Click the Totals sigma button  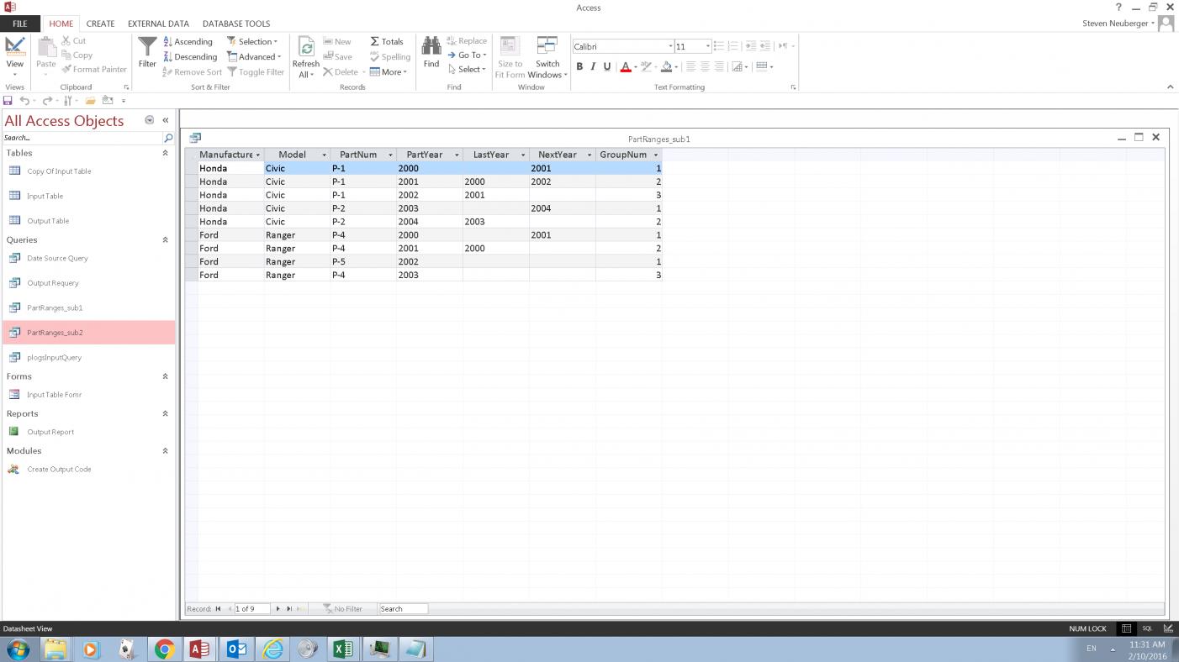pyautogui.click(x=387, y=41)
